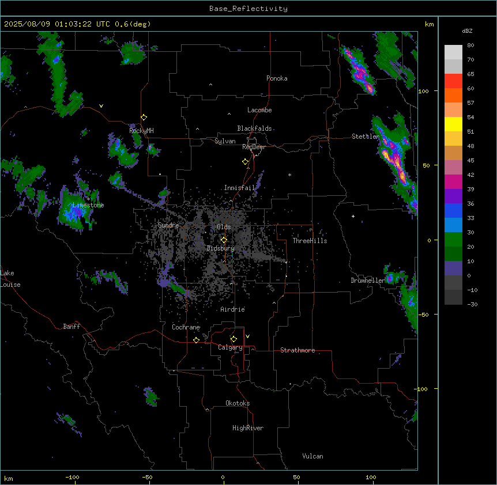Click the ThreeHills label

point(310,241)
